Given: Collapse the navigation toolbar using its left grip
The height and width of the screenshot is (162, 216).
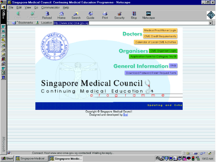Looking at the screenshot, I should [8, 15].
